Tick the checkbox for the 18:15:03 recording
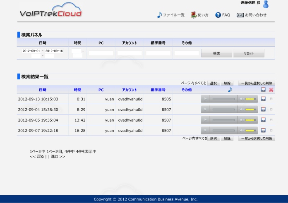 (271, 99)
